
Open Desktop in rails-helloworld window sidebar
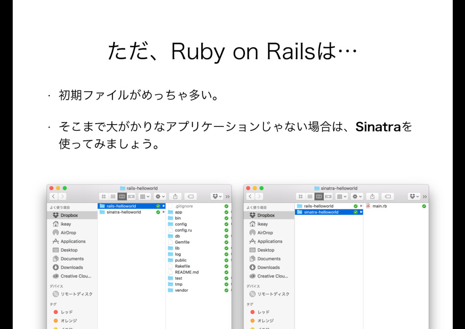[72, 250]
